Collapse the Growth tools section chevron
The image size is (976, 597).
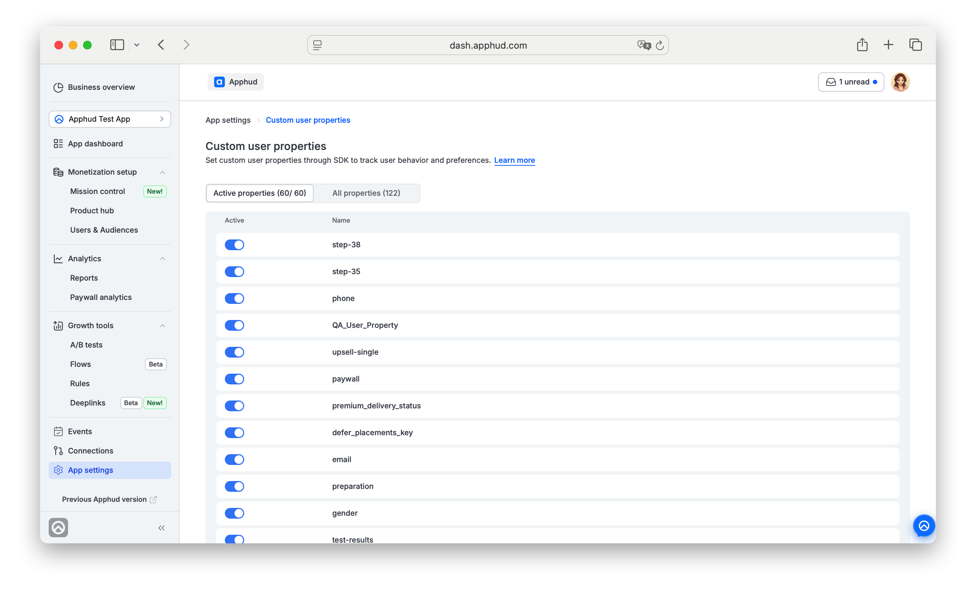coord(163,325)
